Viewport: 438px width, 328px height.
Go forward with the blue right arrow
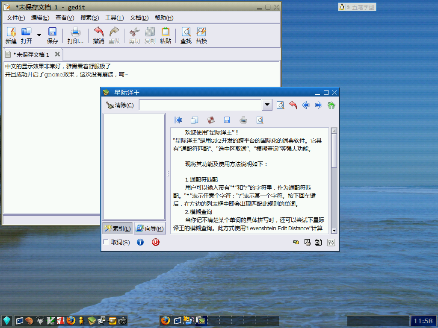point(318,105)
